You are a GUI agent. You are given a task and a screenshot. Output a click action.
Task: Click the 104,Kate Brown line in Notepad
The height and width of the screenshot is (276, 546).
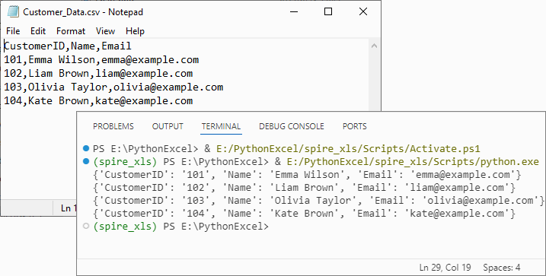point(98,101)
